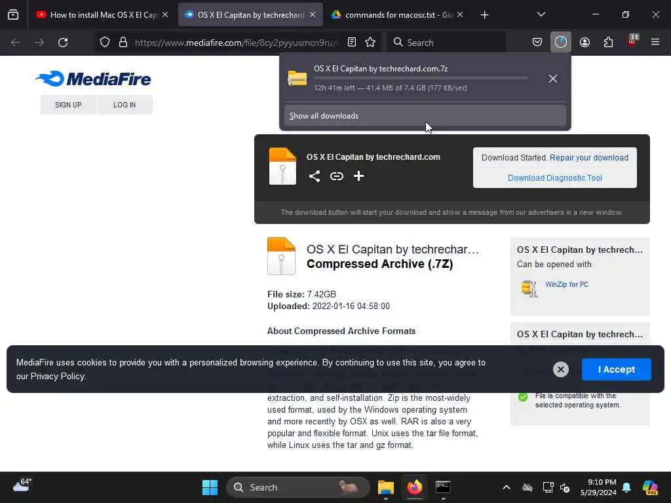Close the commands for macosx.txt tab
The image size is (671, 503).
pos(460,14)
